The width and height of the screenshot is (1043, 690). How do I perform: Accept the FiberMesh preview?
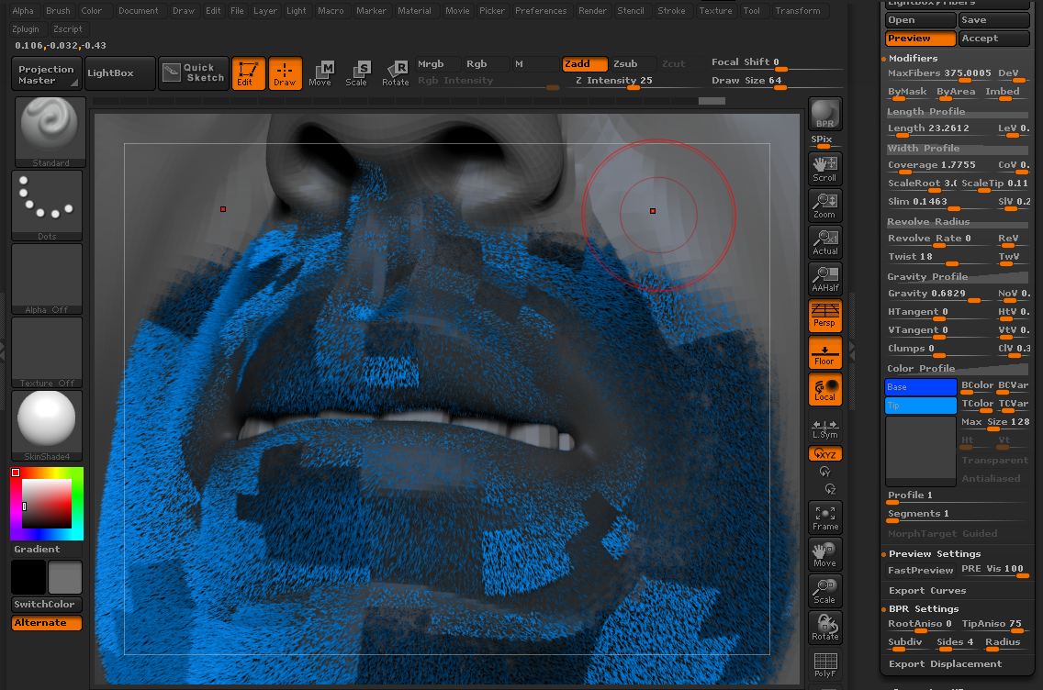993,38
